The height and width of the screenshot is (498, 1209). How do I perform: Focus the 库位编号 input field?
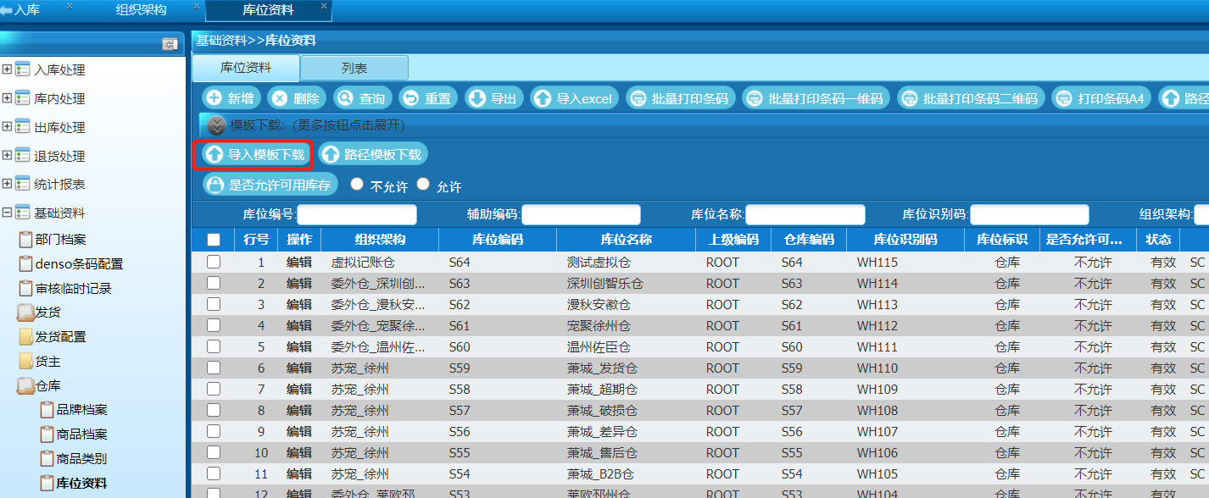click(x=357, y=214)
